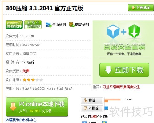This screenshot has width=154, height=123.
Task: Click the star rating under 软件评级
Action: point(33,80)
